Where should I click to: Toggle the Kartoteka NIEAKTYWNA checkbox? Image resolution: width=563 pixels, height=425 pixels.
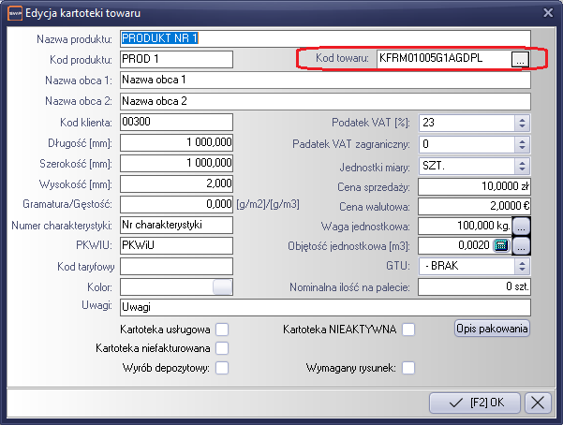click(x=408, y=329)
